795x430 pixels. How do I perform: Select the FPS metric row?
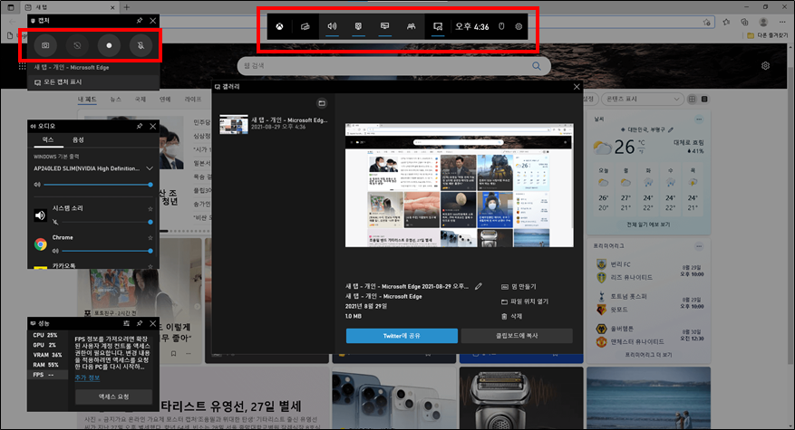pos(47,375)
